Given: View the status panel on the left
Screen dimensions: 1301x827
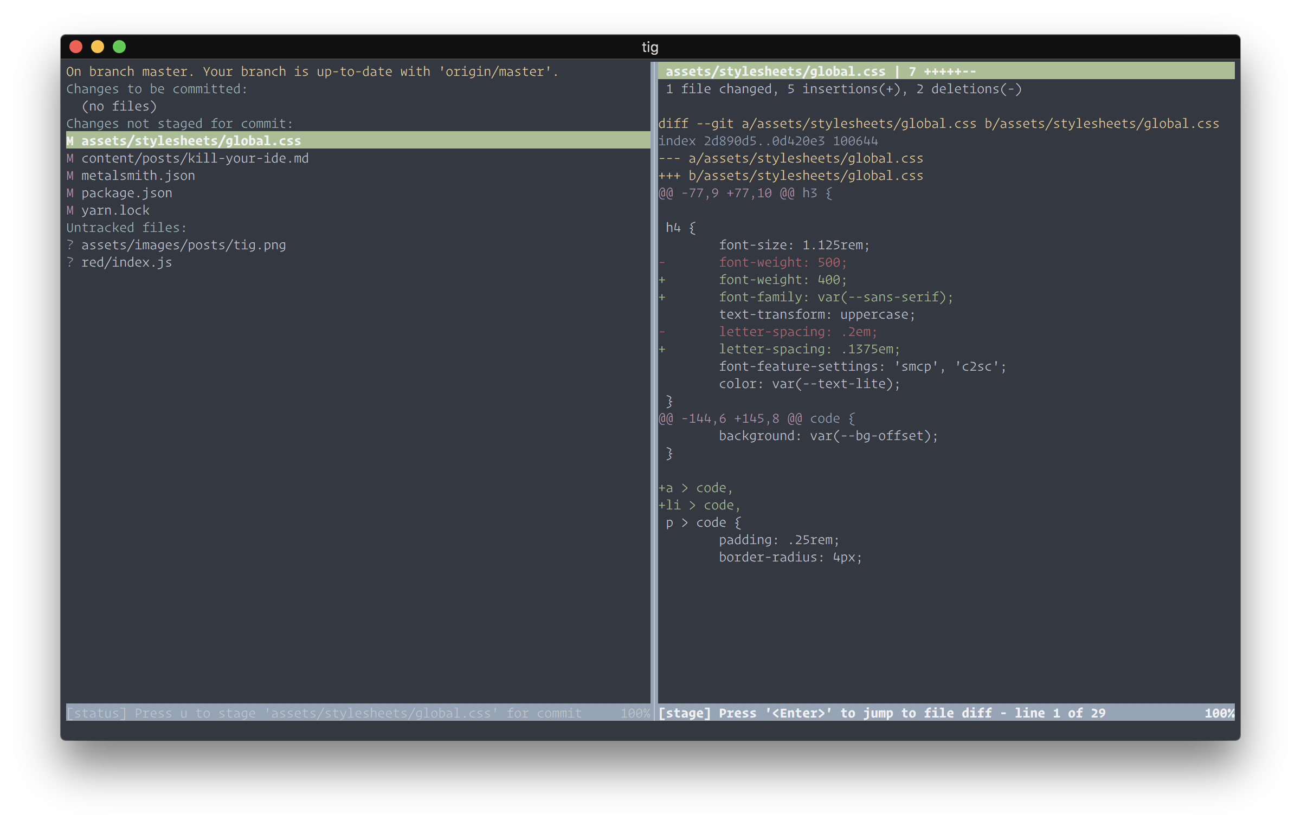Looking at the screenshot, I should pyautogui.click(x=358, y=391).
